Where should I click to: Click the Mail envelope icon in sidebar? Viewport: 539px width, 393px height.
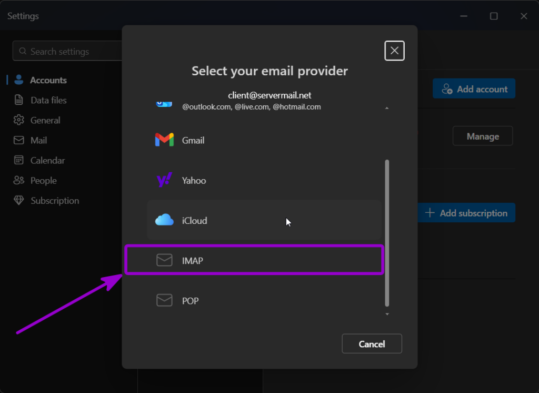coord(19,140)
